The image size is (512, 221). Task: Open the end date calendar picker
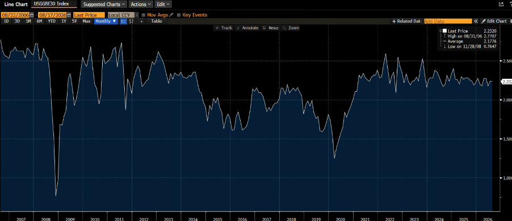[69, 15]
